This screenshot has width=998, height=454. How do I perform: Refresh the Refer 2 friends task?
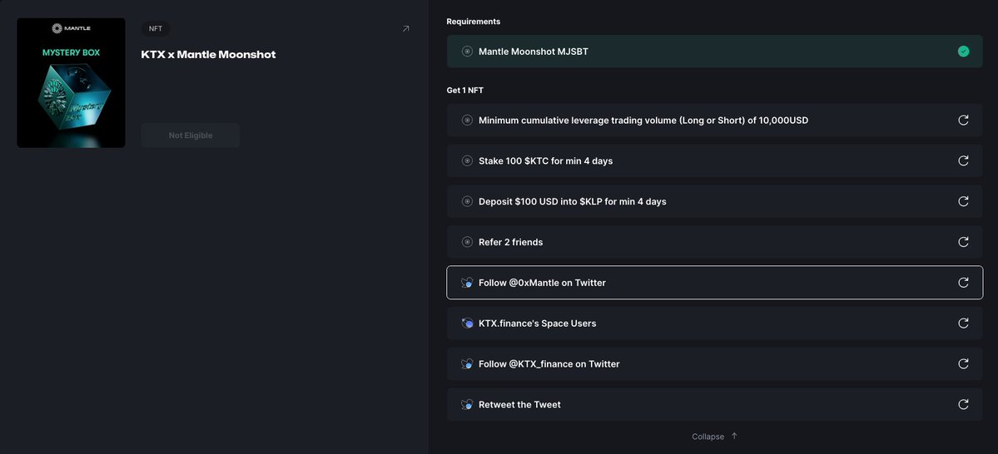[963, 242]
